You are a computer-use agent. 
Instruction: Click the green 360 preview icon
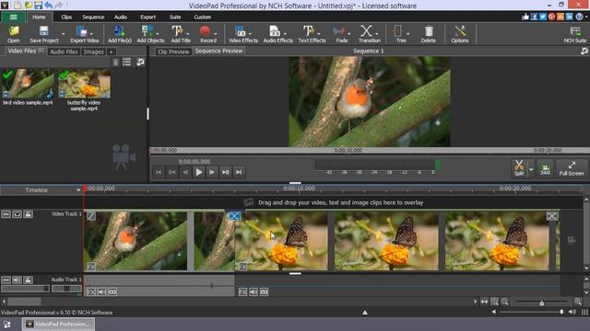(545, 167)
